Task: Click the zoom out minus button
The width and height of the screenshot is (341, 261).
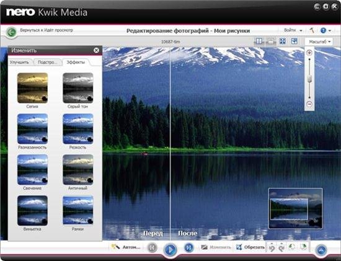Action: click(309, 104)
